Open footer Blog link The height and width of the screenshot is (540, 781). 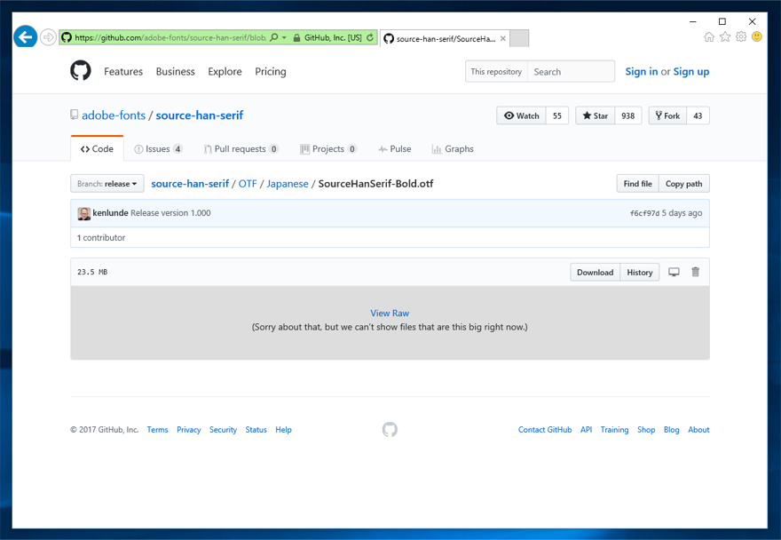click(x=672, y=429)
